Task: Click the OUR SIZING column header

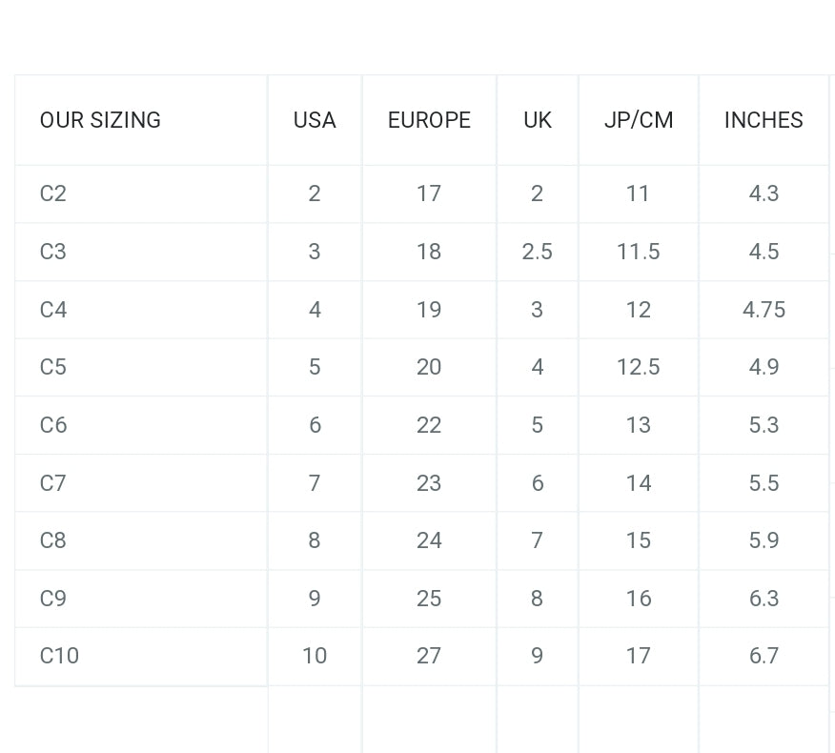Action: (100, 120)
